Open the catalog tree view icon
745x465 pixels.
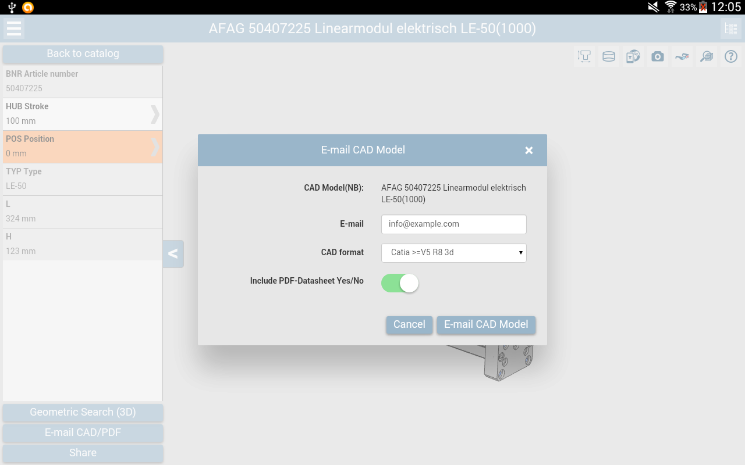click(731, 28)
